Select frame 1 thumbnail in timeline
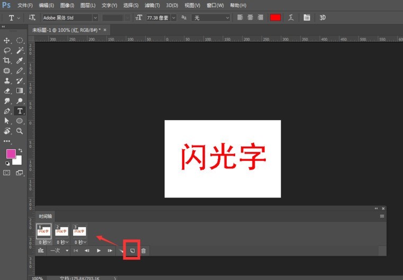The width and height of the screenshot is (403, 280). [44, 231]
